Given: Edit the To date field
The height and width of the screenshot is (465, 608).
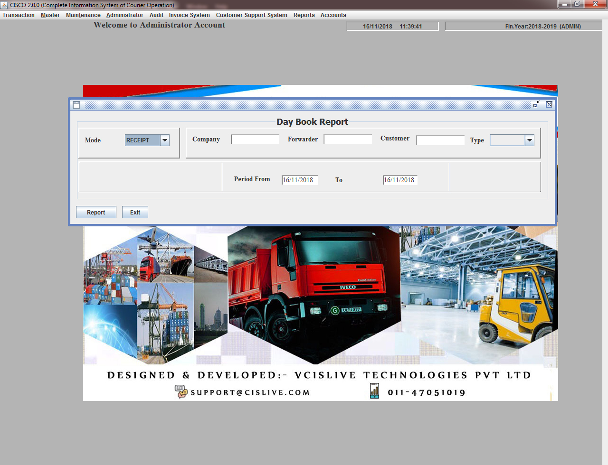Looking at the screenshot, I should point(400,180).
